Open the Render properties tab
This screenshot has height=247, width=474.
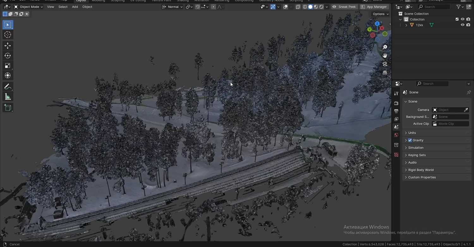pos(396,103)
